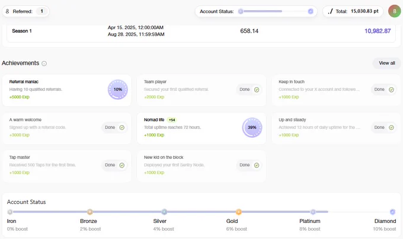The height and width of the screenshot is (239, 403).
Task: Click the Platinum tier label
Action: (310, 221)
